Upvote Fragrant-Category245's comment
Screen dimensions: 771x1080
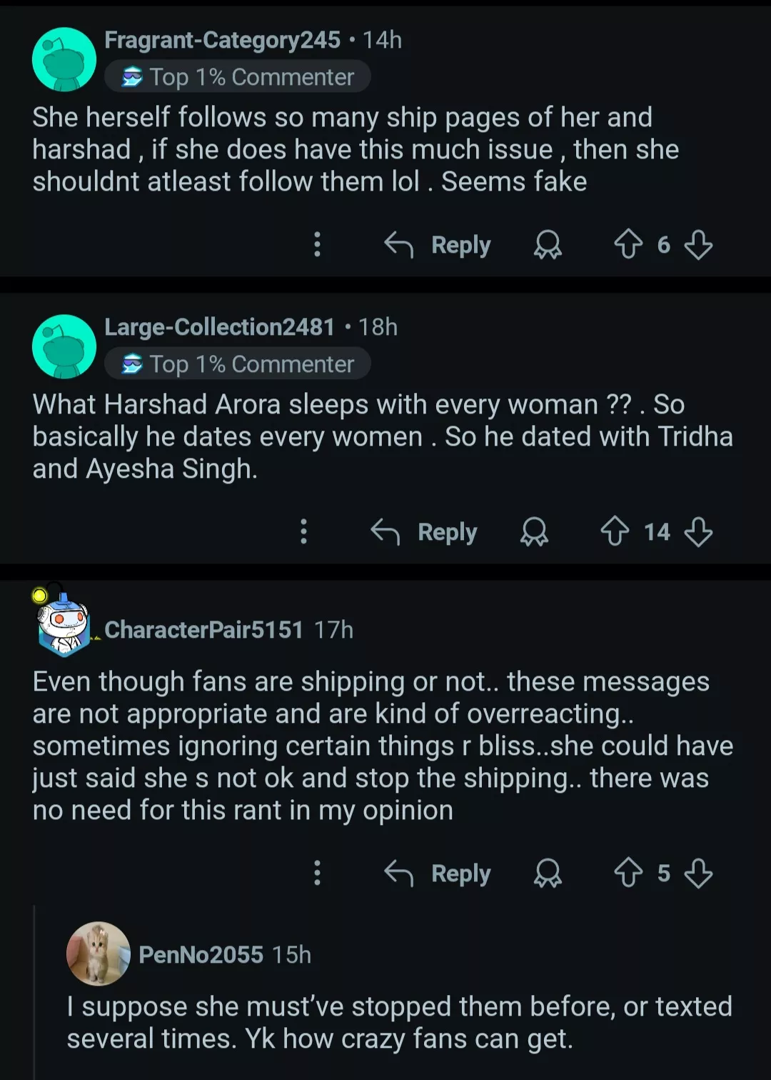point(628,245)
